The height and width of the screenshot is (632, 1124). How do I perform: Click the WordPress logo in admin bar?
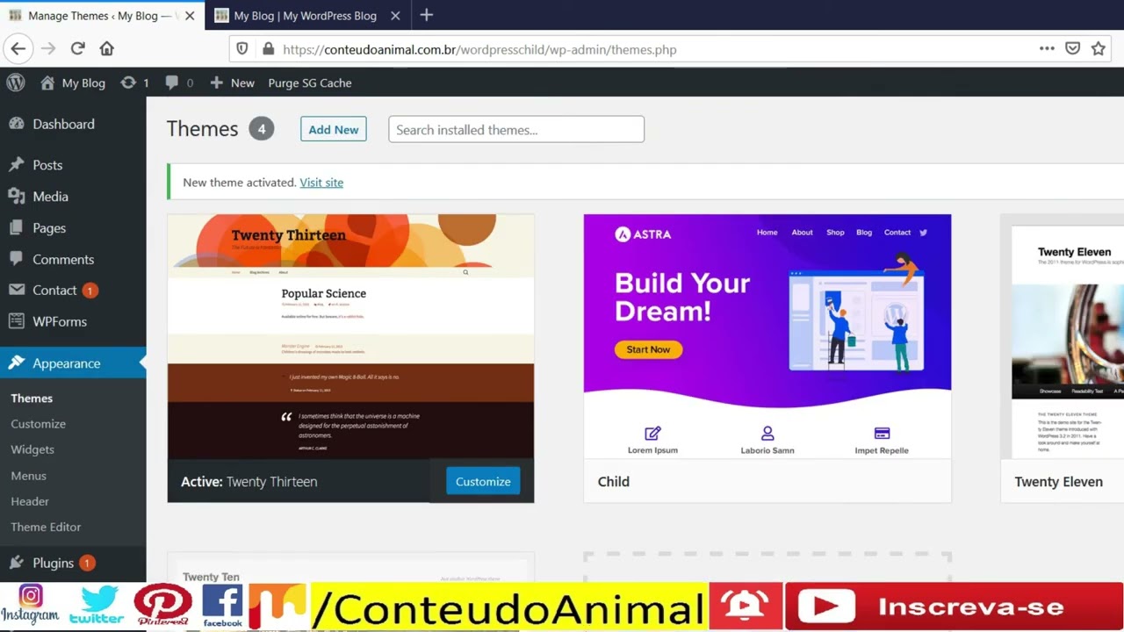16,83
